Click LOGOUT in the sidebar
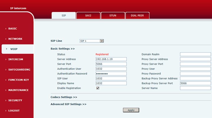212x118 pixels. pyautogui.click(x=14, y=111)
